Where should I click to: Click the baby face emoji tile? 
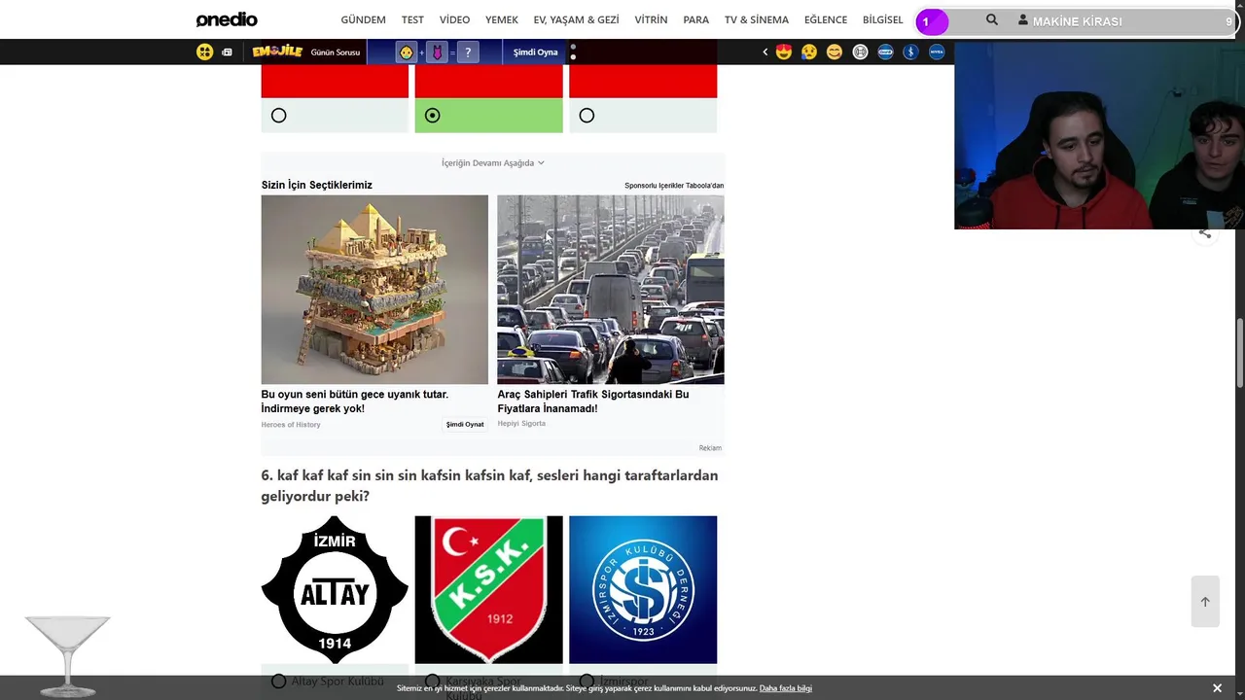tap(407, 52)
